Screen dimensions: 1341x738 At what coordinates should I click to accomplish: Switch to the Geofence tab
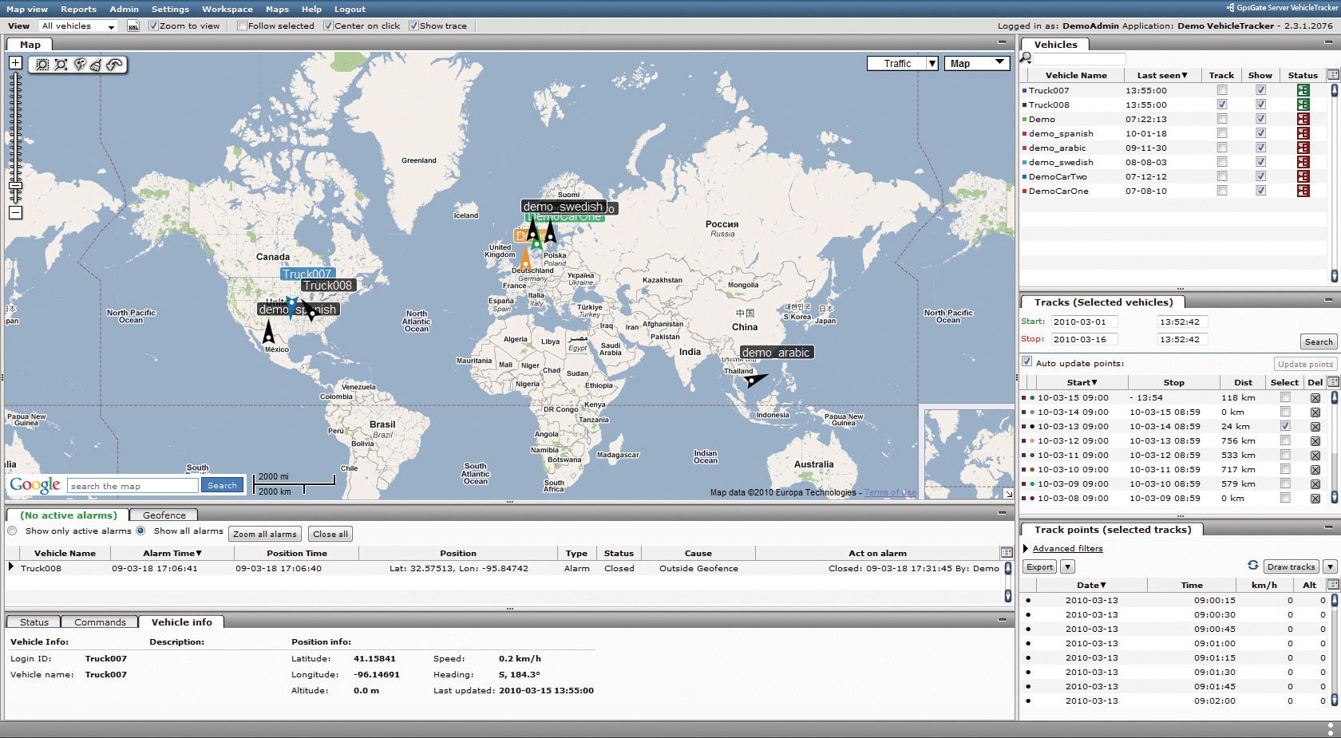point(164,515)
